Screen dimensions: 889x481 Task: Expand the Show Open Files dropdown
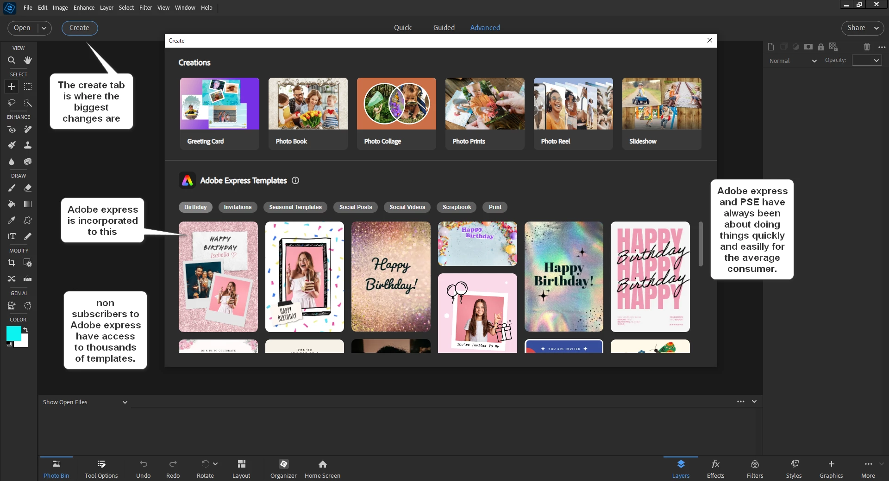(x=85, y=402)
